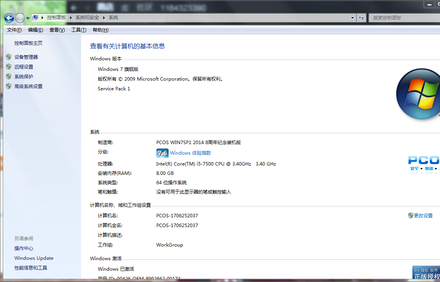
Task: Click the shield icon beside 高级系统设置
Action: pos(9,86)
